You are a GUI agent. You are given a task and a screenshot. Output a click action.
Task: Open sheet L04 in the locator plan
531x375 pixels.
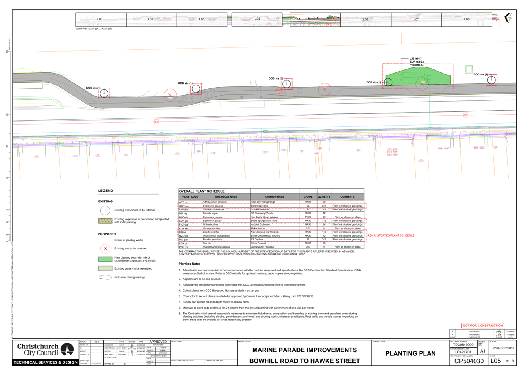click(257, 19)
